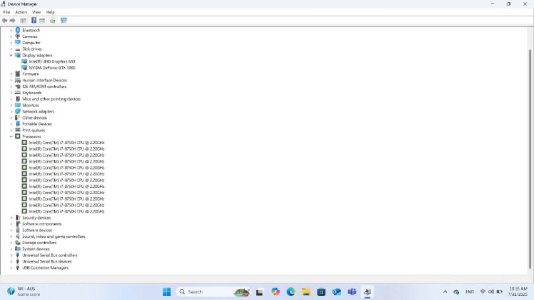
Task: Open Windows Start menu
Action: 166,292
